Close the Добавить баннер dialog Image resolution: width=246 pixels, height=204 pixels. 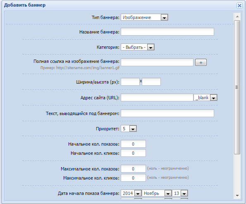point(239,6)
